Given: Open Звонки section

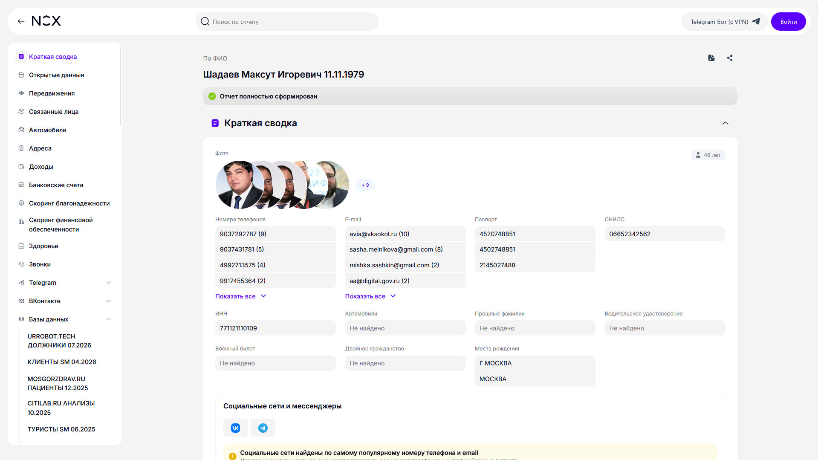Looking at the screenshot, I should pos(40,264).
